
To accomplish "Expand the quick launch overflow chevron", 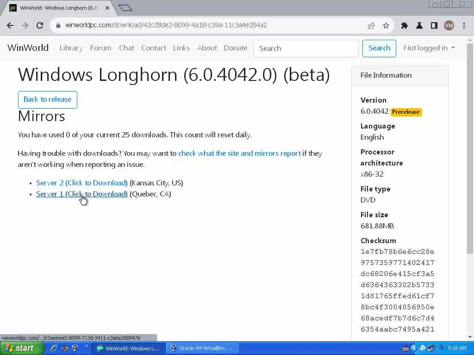I will pos(86,346).
